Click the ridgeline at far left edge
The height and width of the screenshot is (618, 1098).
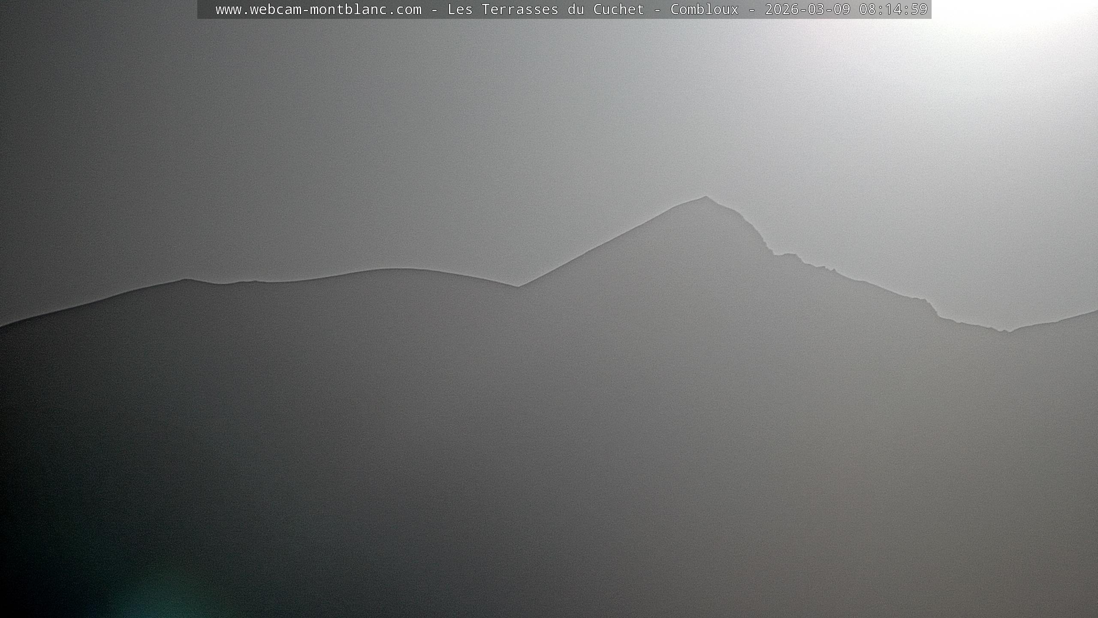point(6,324)
